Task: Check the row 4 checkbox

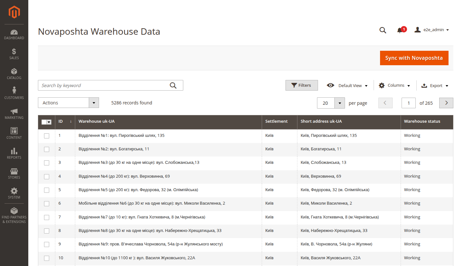Action: point(47,176)
